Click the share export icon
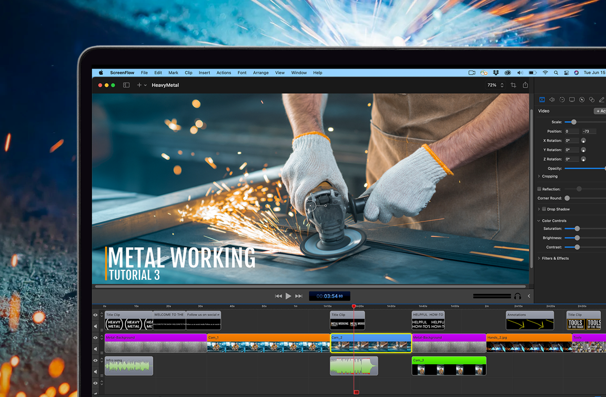The image size is (606, 397). tap(525, 85)
